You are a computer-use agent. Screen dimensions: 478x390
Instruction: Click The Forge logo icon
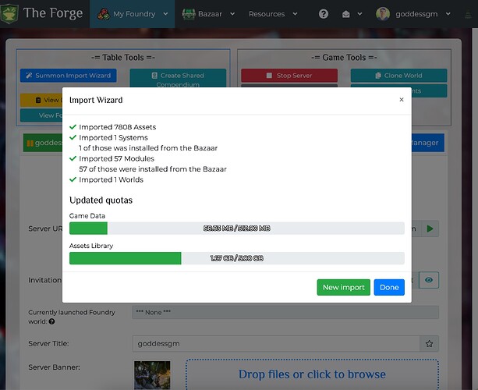pyautogui.click(x=9, y=13)
